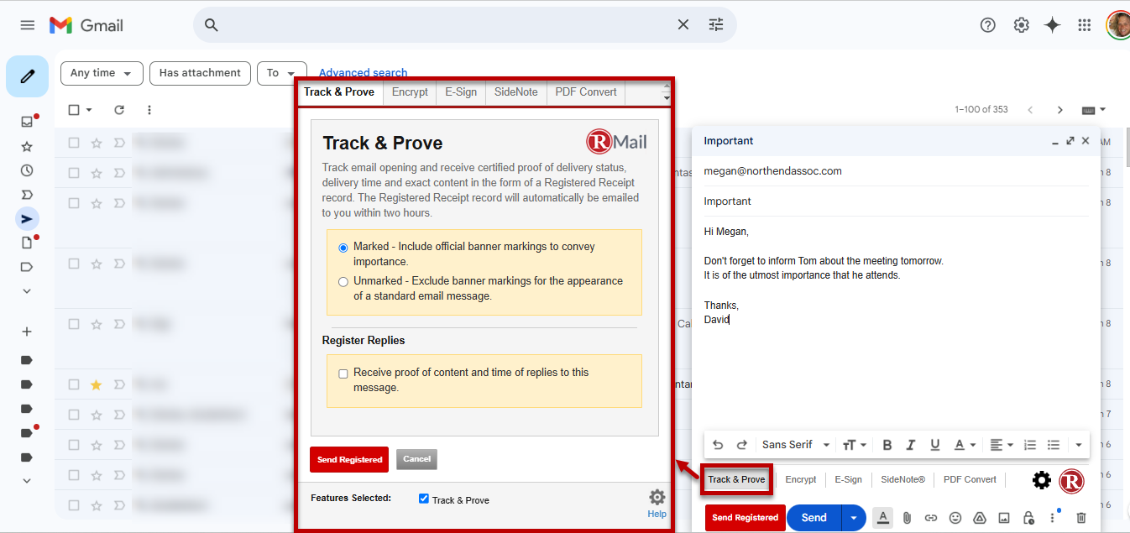The image size is (1130, 533).
Task: Select the Marked banner radio option
Action: click(343, 248)
